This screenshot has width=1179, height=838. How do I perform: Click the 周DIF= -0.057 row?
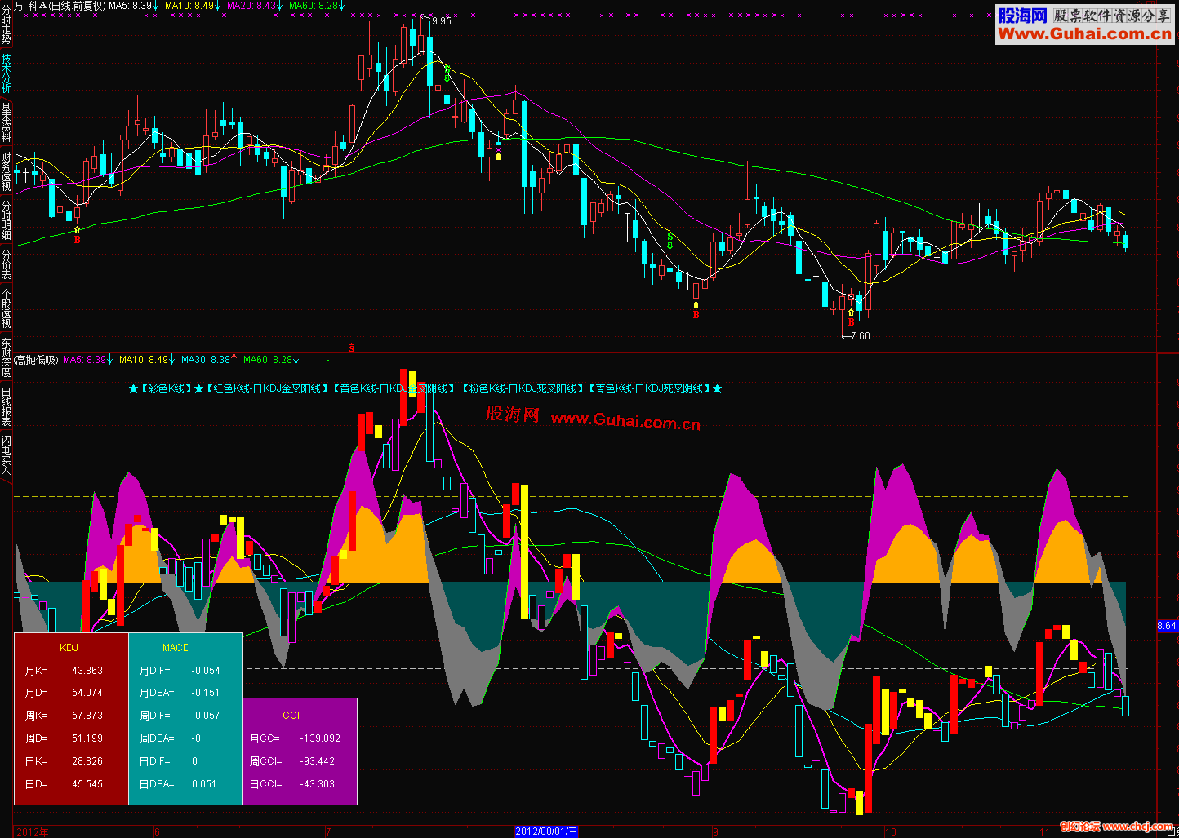pos(180,716)
